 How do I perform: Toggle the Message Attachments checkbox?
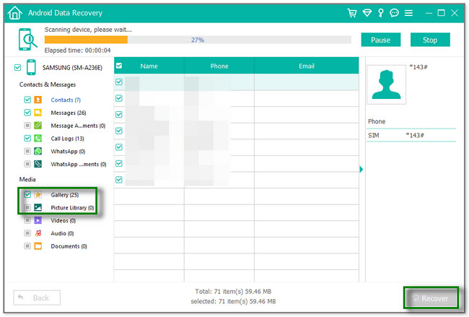(x=27, y=126)
